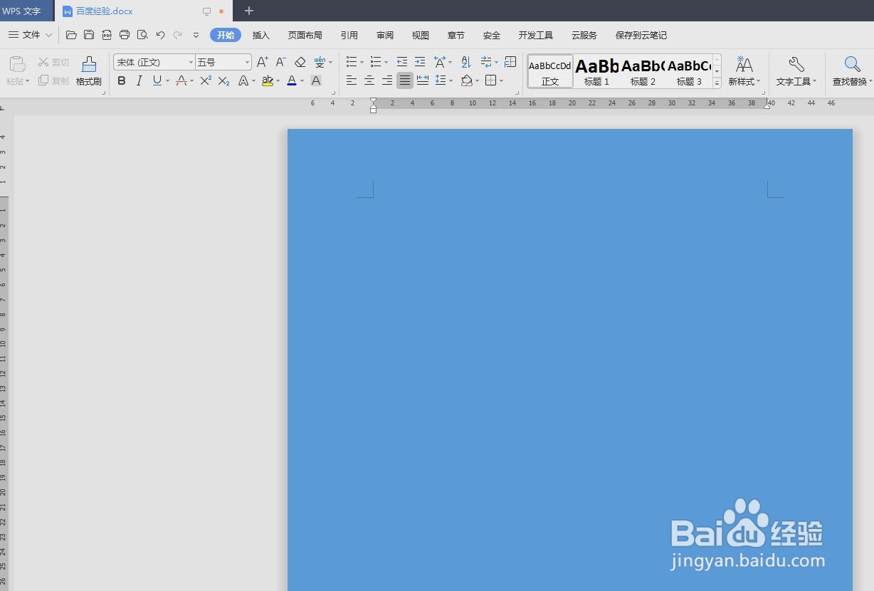This screenshot has width=874, height=591.
Task: Center-align text
Action: 369,80
